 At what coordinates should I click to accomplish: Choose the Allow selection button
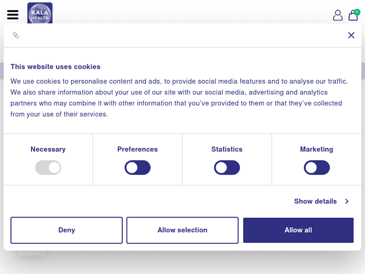tap(182, 230)
